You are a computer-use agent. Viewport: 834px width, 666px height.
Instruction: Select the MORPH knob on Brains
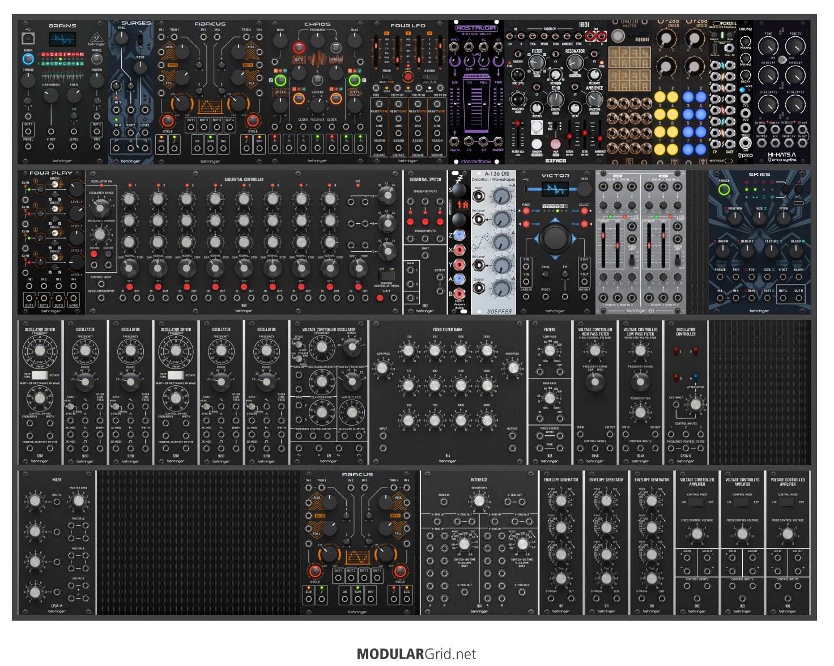click(97, 80)
